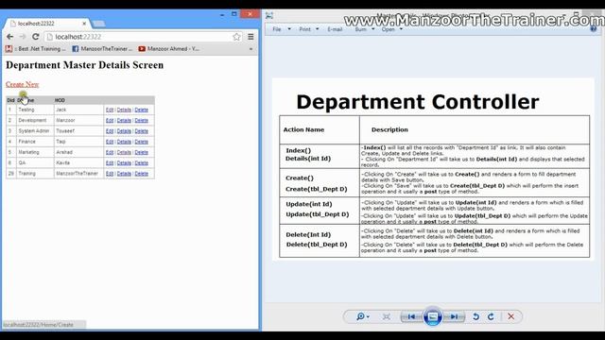Image resolution: width=605 pixels, height=340 pixels.
Task: Delete the Marketing department row
Action: click(x=141, y=152)
